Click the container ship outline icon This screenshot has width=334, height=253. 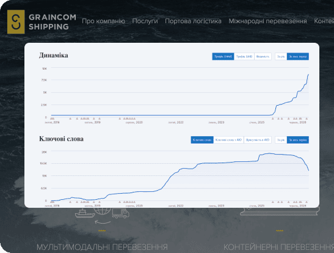[280, 211]
